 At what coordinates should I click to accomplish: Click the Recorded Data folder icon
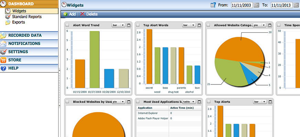(3, 36)
